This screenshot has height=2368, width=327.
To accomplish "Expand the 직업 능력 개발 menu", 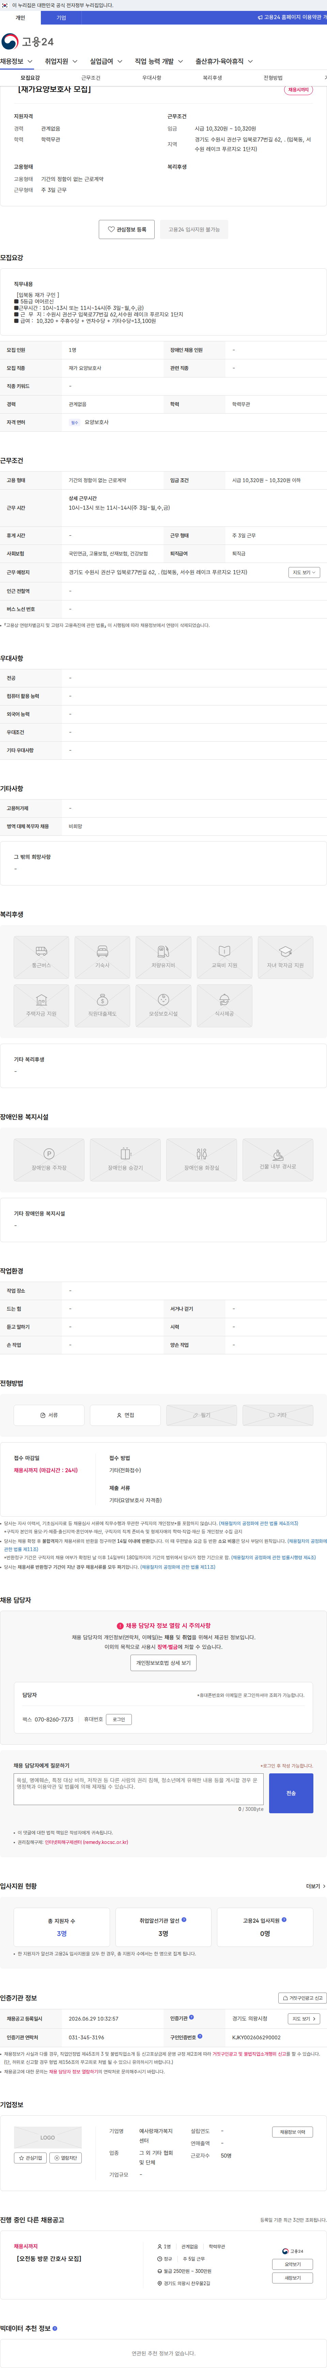I will coord(159,62).
